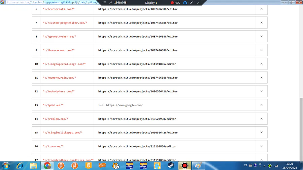Toggle the recorder toolbar pin
This screenshot has width=303, height=170.
click(x=110, y=3)
